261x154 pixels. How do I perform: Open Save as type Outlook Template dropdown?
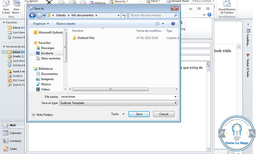point(118,103)
